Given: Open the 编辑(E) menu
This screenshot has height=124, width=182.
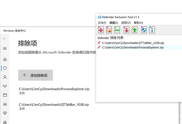Looking at the screenshot, I should (x=114, y=23).
